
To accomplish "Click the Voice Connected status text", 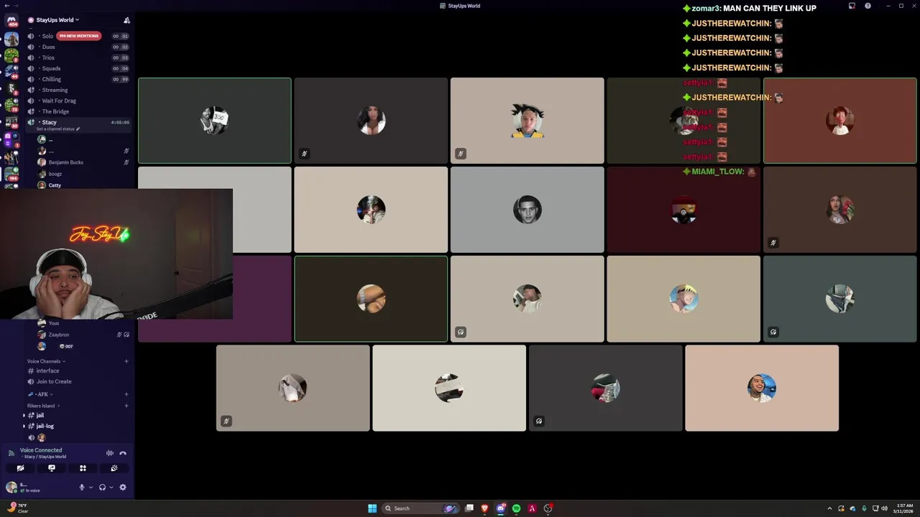I will 41,450.
